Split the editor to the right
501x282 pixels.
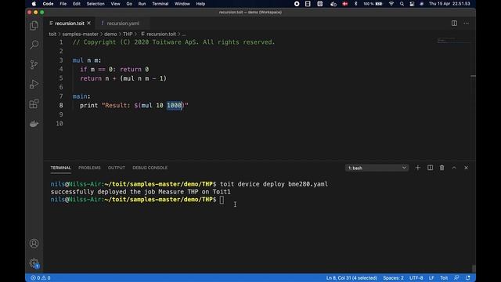(x=454, y=23)
